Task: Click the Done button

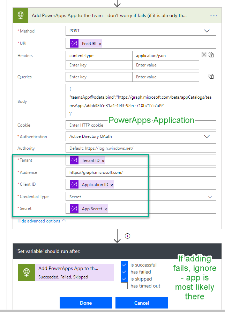Action: tap(86, 303)
